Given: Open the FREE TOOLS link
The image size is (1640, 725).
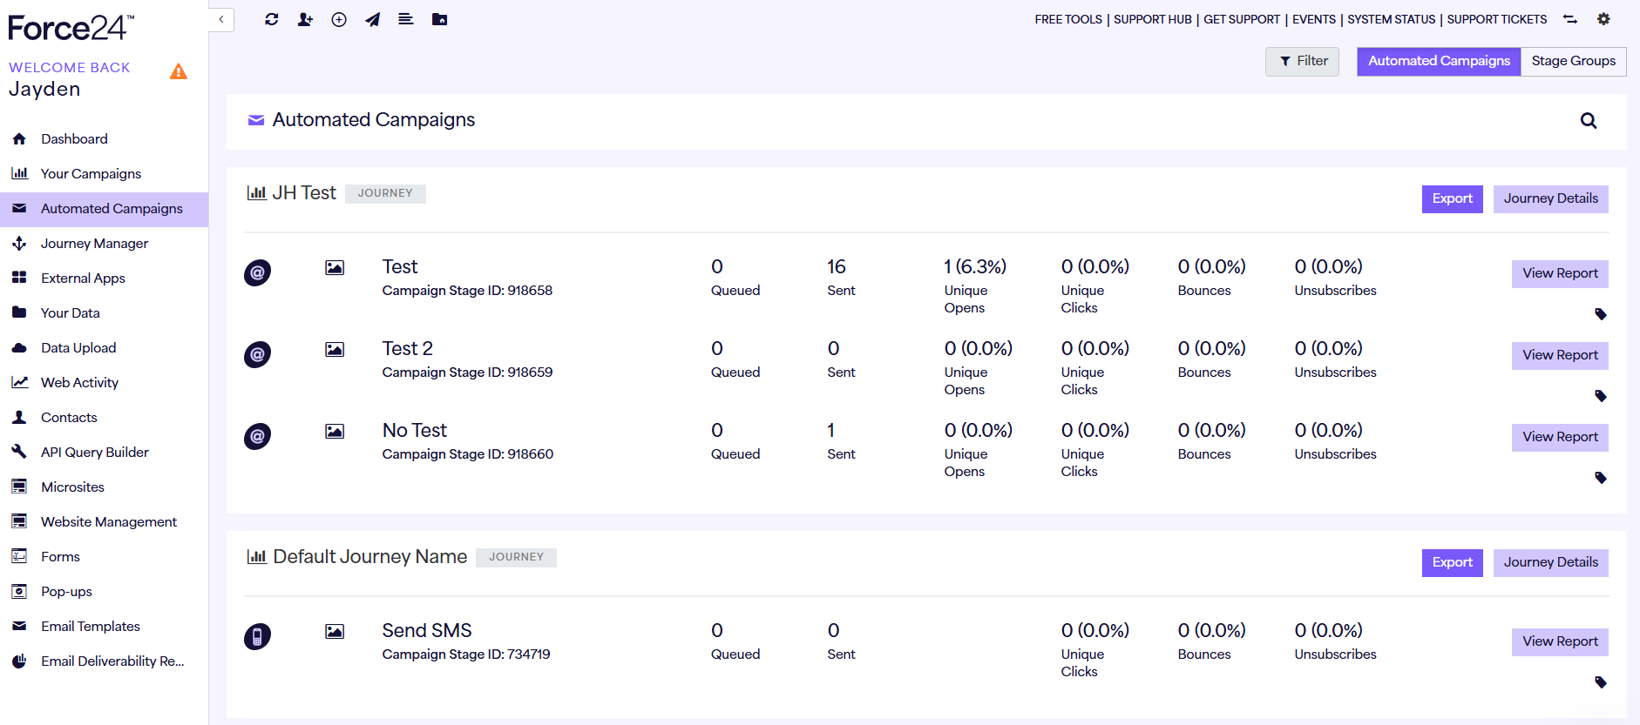Looking at the screenshot, I should 1068,19.
